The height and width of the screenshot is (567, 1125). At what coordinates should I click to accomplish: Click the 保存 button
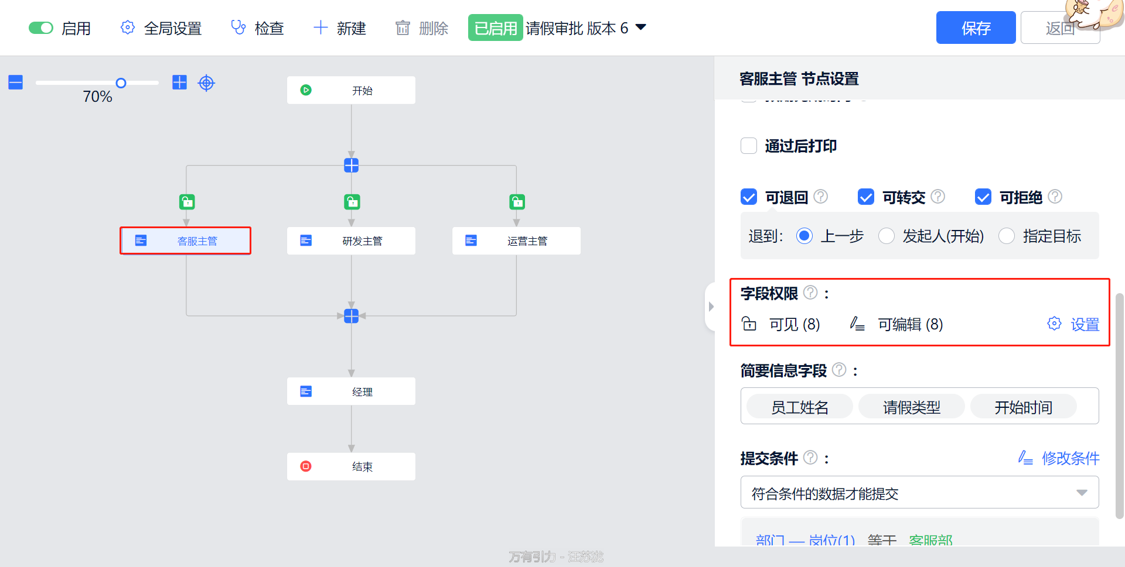[x=976, y=28]
